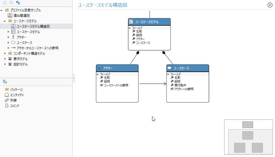Click the first gray toolbar icon in tree panel
Image resolution: width=275 pixels, height=157 pixels.
(5, 3)
